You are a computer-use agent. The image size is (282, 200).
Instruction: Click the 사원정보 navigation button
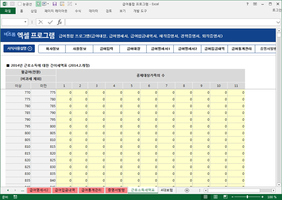click(79, 49)
